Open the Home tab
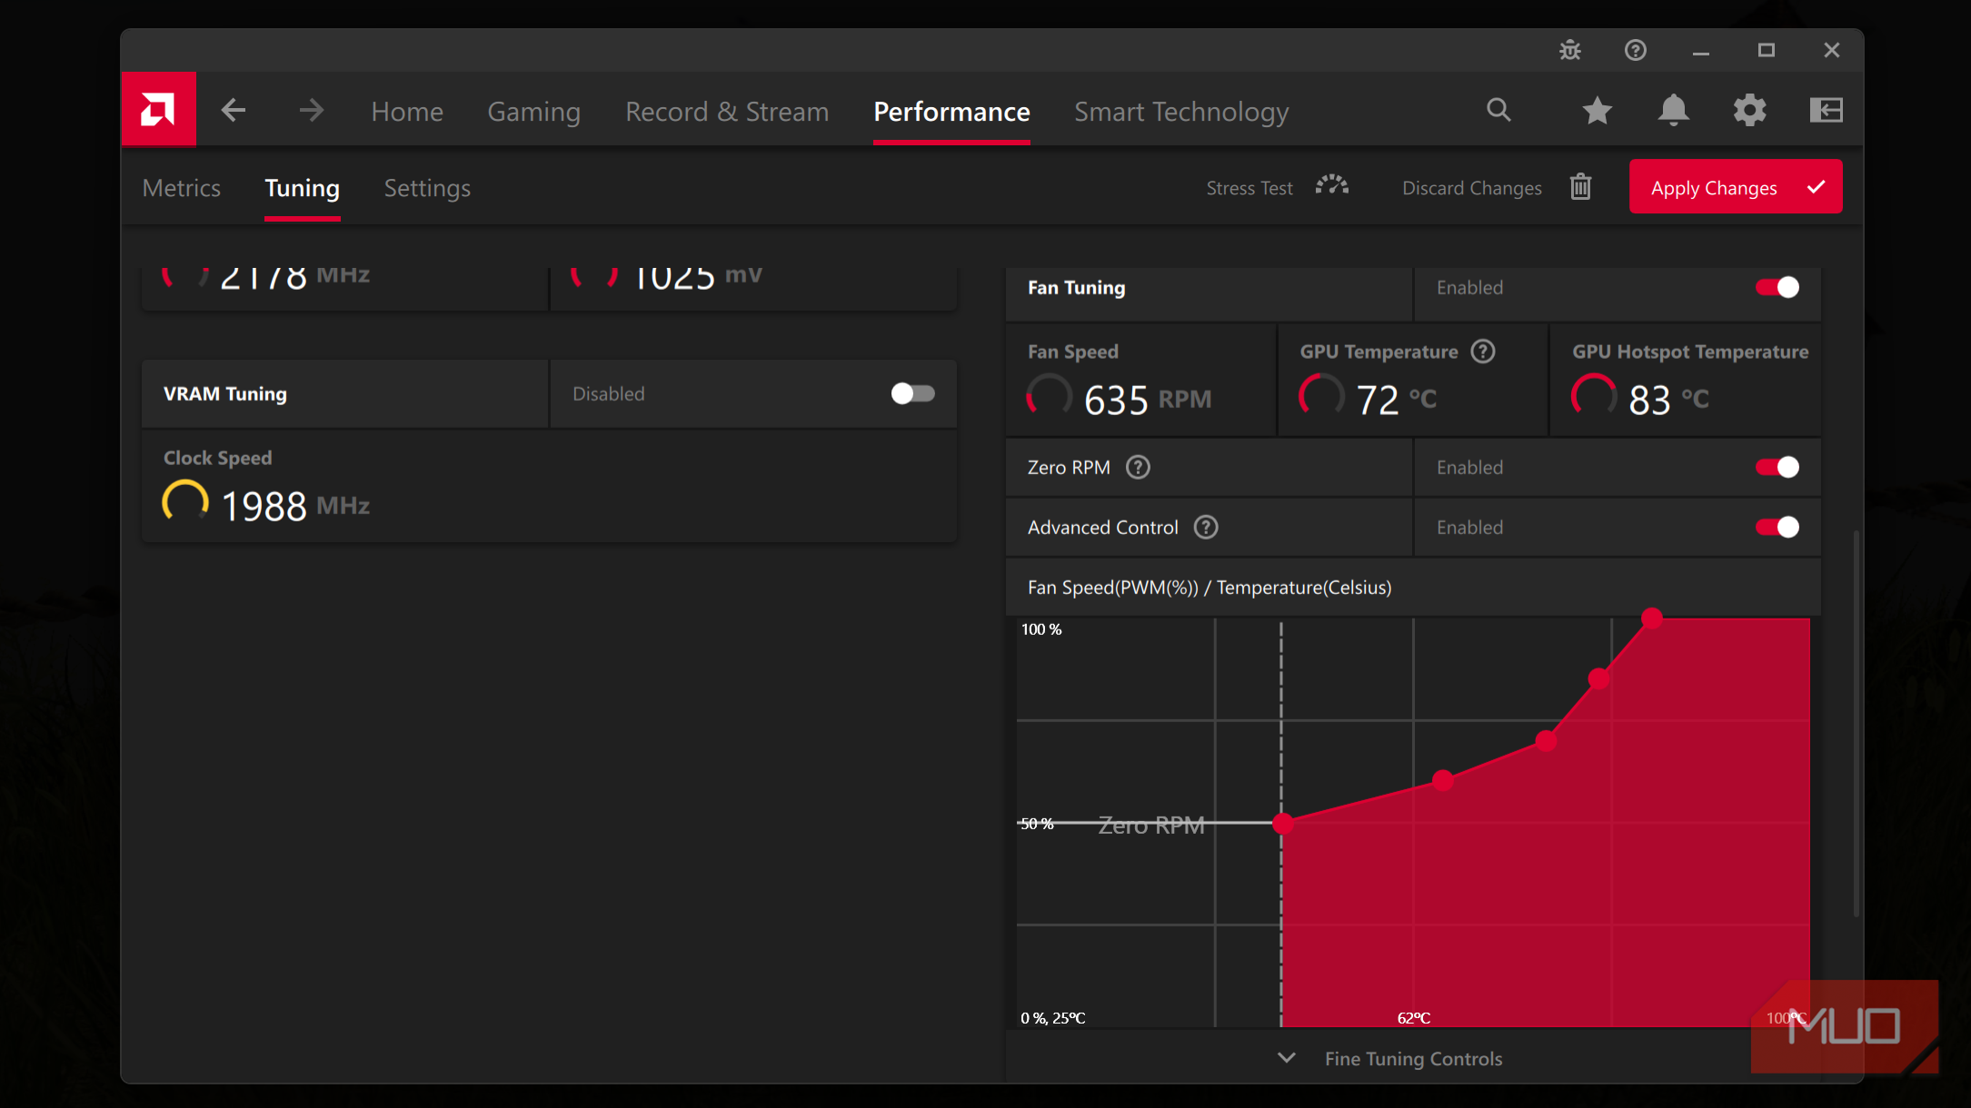1971x1108 pixels. pyautogui.click(x=407, y=111)
